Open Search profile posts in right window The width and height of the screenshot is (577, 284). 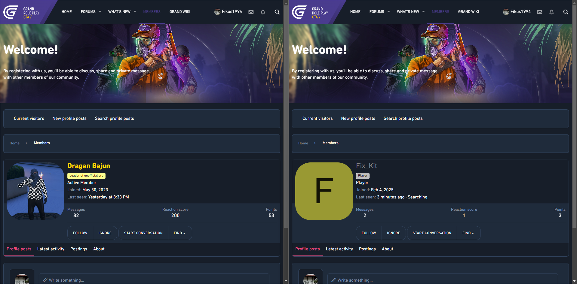(x=403, y=118)
